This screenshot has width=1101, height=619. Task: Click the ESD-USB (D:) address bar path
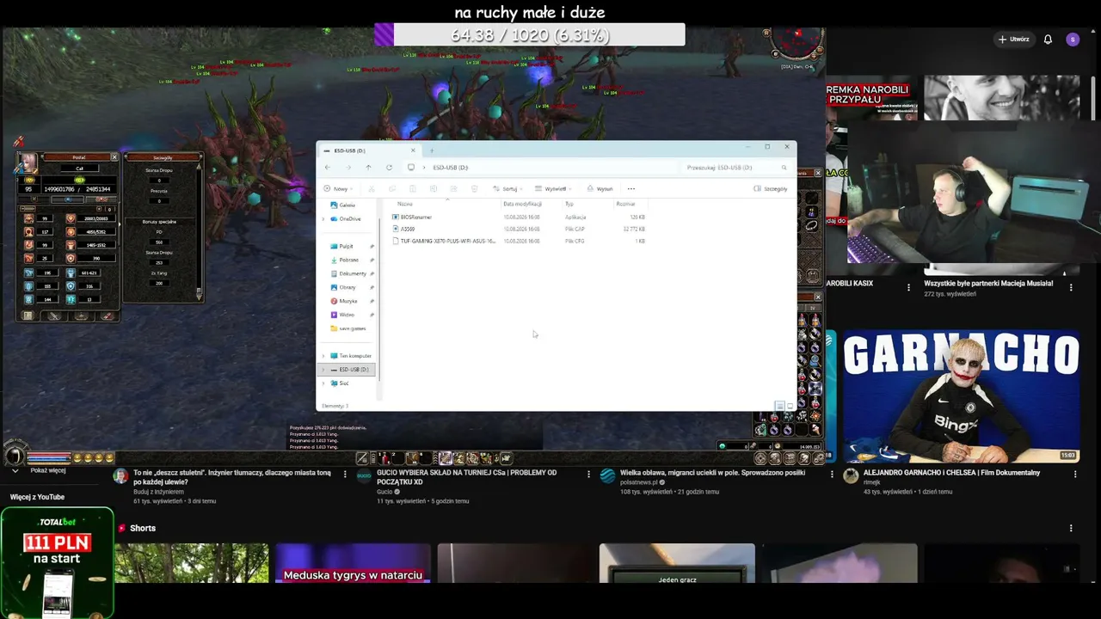(x=450, y=168)
